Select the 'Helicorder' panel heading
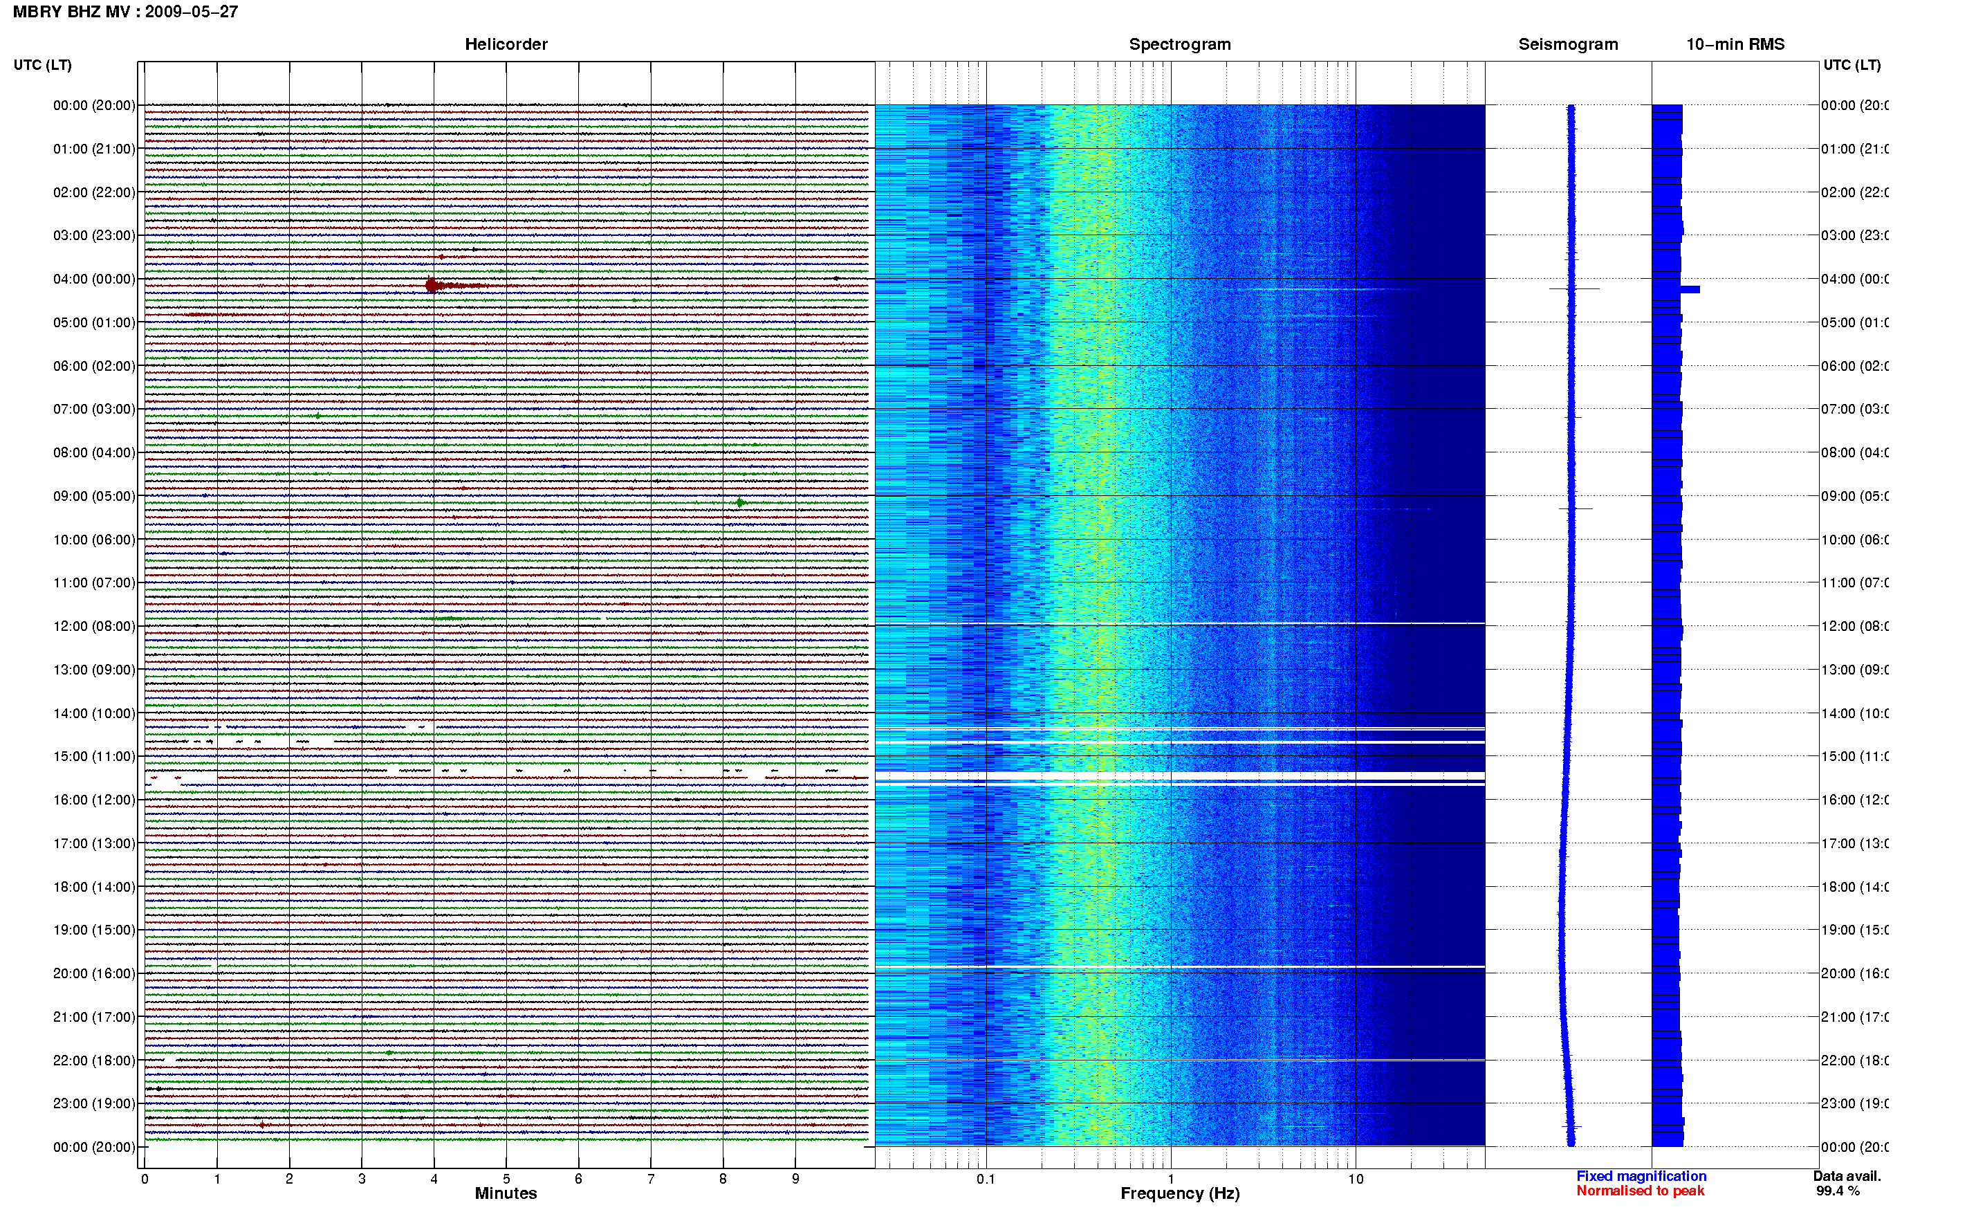Screen dimensions: 1967x1230 [506, 44]
